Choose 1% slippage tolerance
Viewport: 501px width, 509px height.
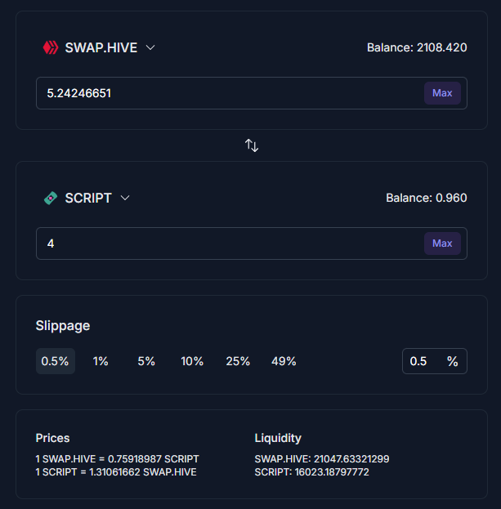pyautogui.click(x=101, y=361)
